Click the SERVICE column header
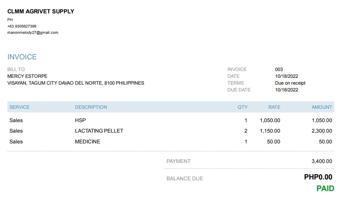Image resolution: width=342 pixels, height=207 pixels. [x=19, y=107]
